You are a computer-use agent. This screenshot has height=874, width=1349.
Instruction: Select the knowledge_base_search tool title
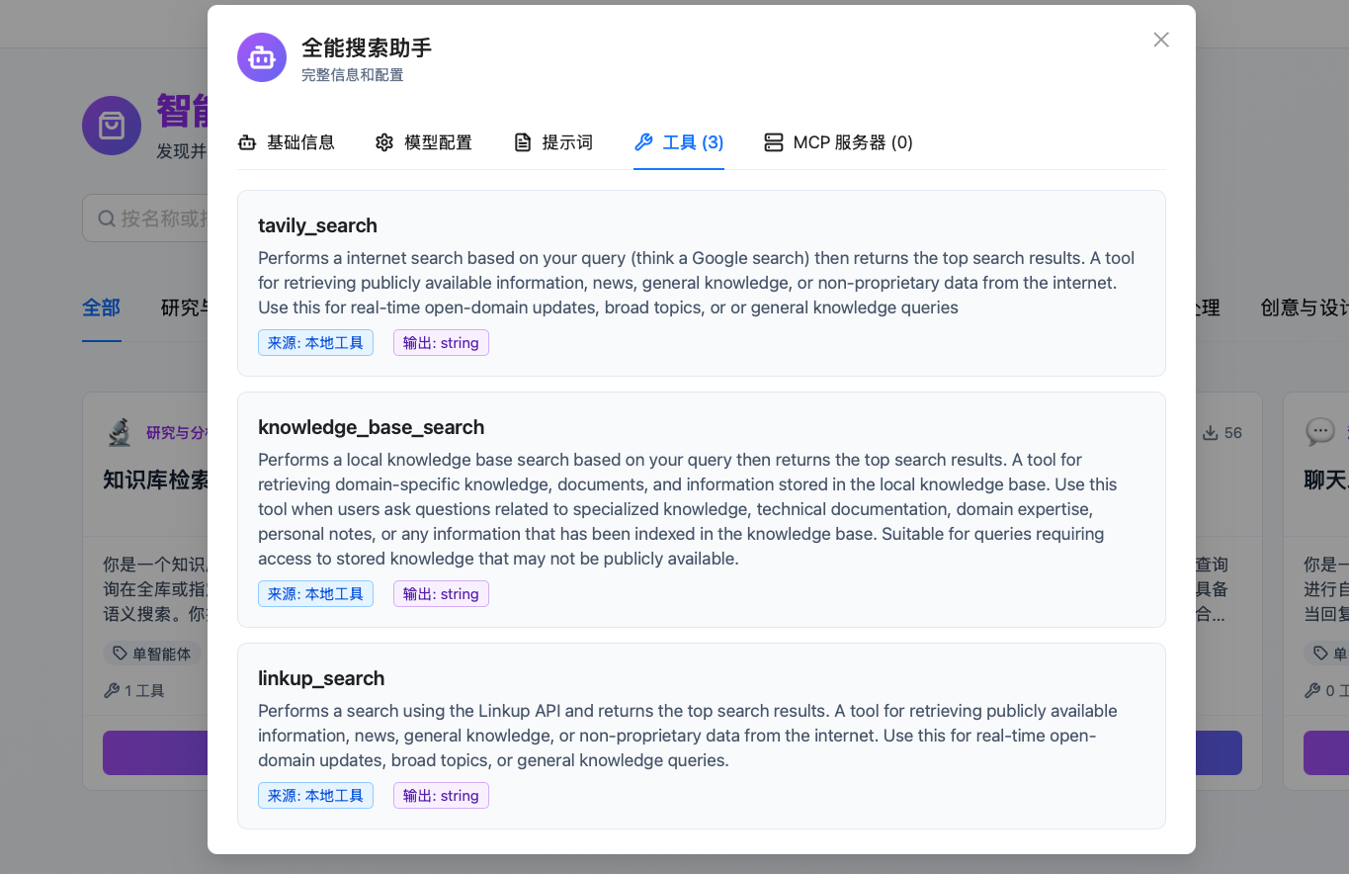pyautogui.click(x=371, y=427)
